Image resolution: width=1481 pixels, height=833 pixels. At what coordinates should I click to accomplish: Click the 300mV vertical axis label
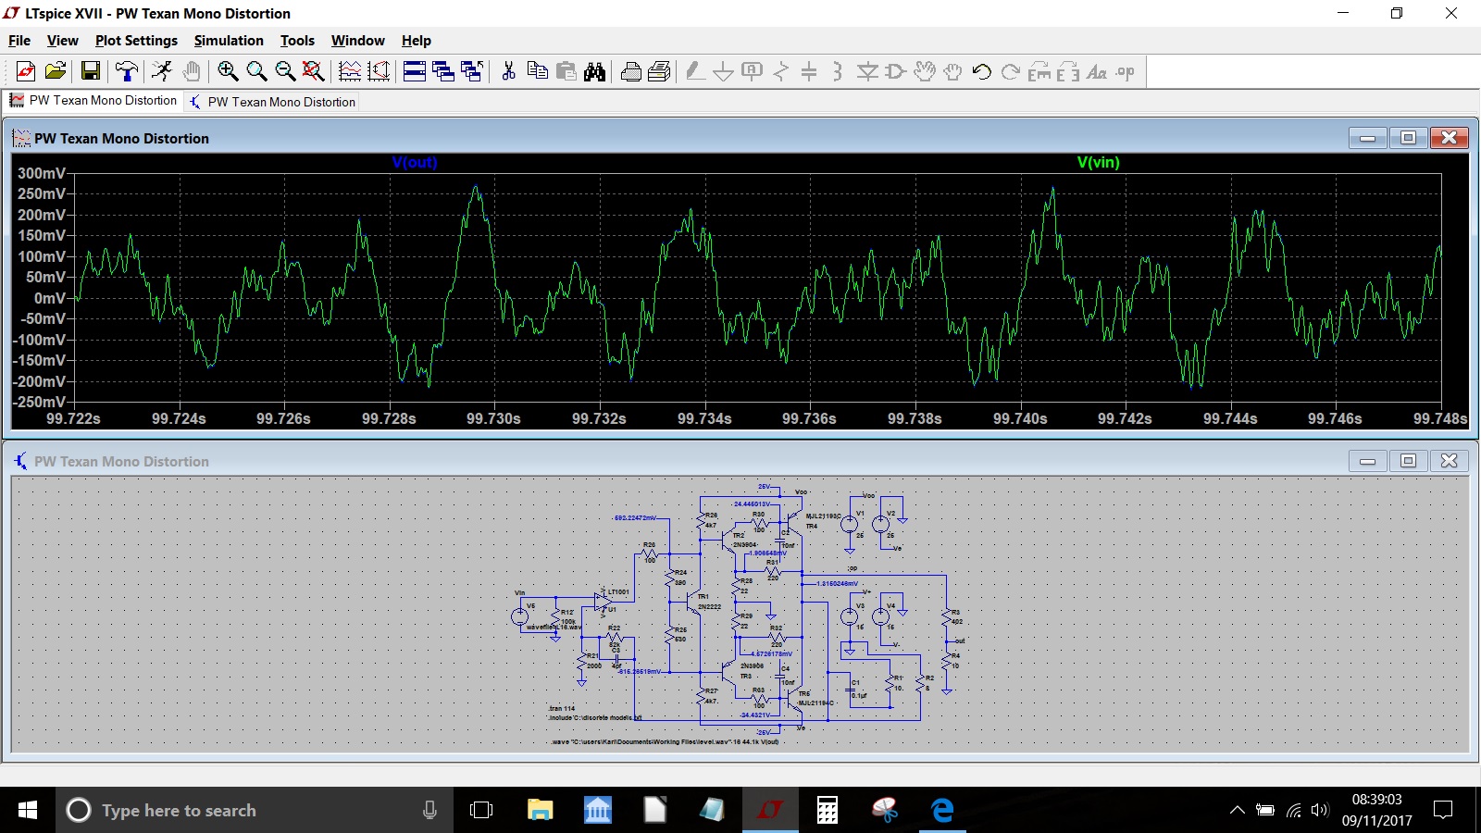tap(42, 173)
